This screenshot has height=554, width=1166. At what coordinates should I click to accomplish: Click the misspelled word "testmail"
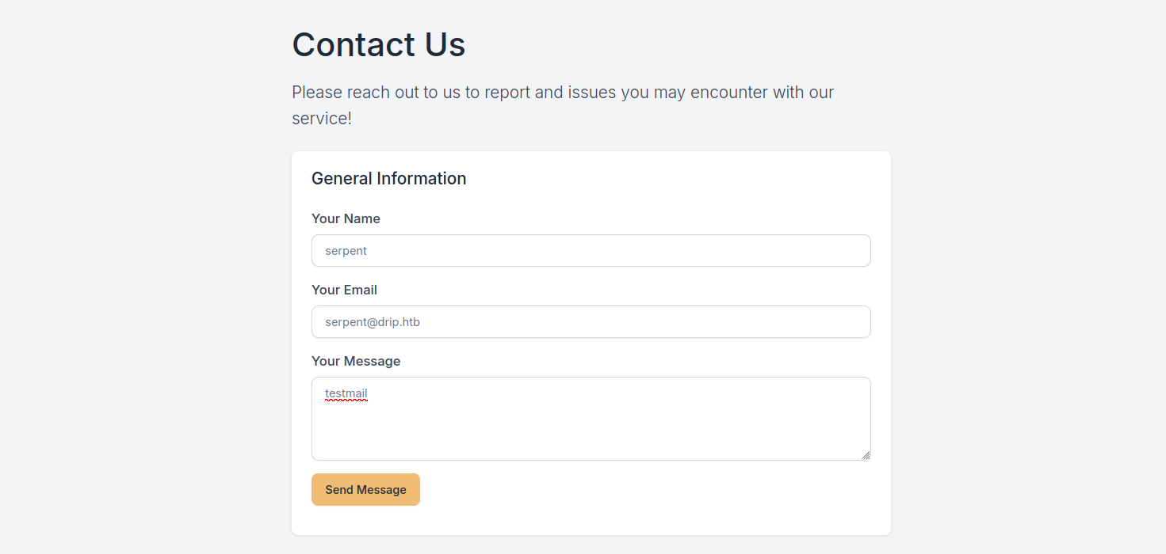click(346, 393)
